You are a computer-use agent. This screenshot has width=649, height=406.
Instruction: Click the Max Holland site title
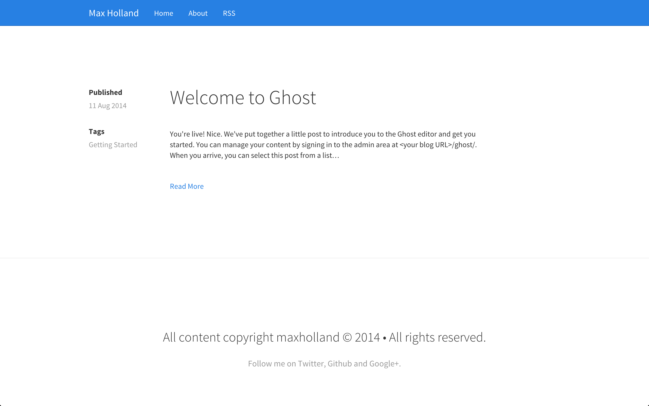[x=114, y=13]
